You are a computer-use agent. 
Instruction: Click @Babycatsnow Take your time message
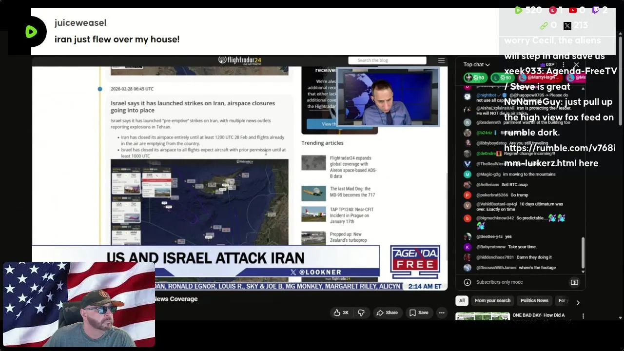coord(506,247)
